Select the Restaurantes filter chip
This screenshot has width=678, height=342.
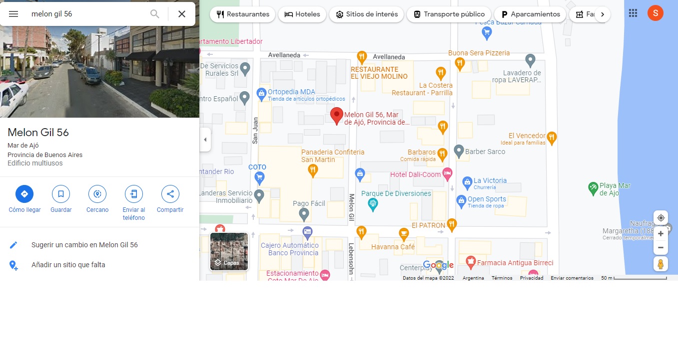pyautogui.click(x=242, y=14)
